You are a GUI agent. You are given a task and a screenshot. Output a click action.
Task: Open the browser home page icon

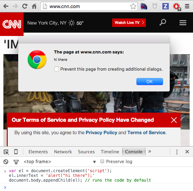[34, 6]
